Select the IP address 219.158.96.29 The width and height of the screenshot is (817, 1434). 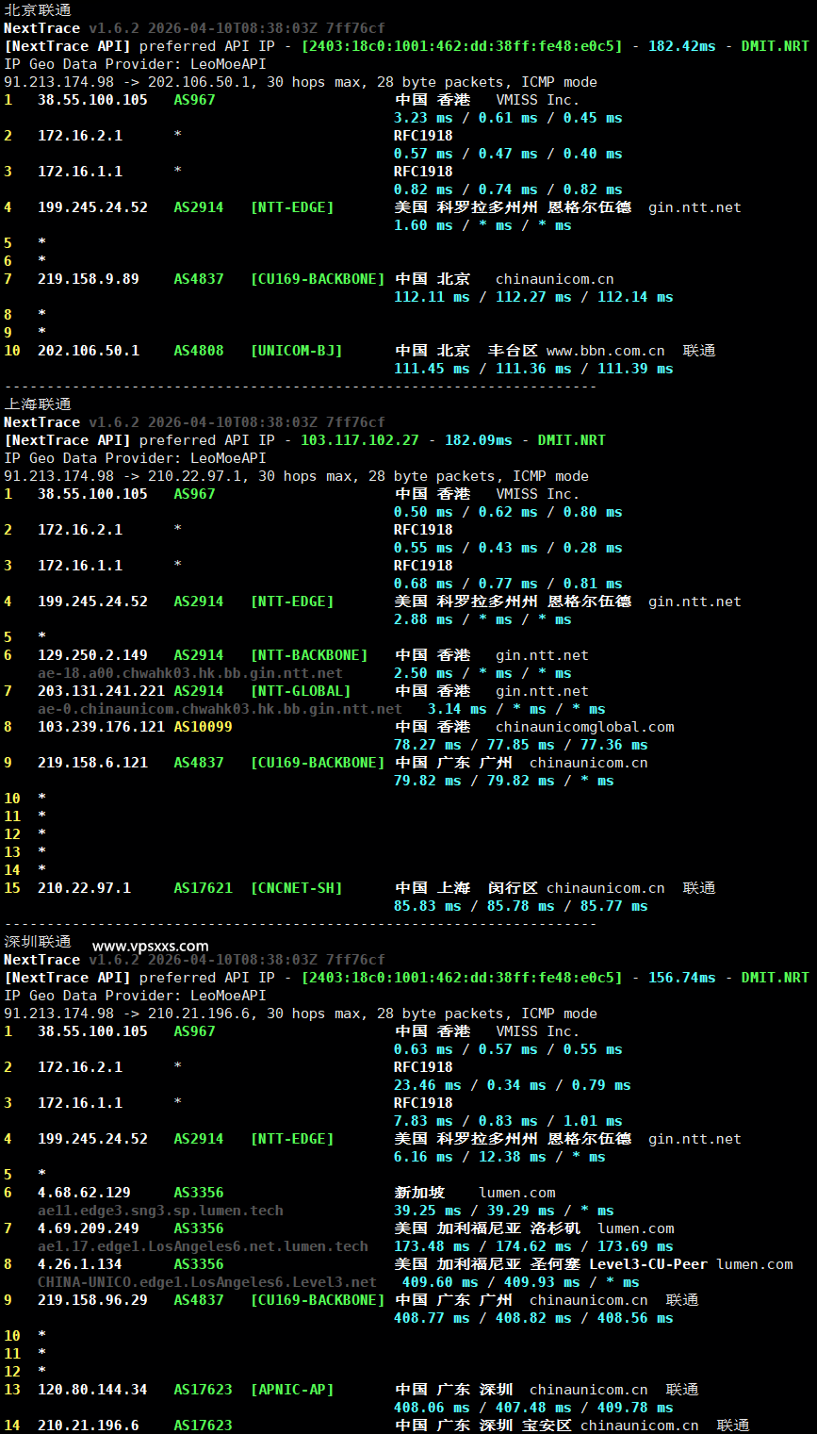point(92,1300)
